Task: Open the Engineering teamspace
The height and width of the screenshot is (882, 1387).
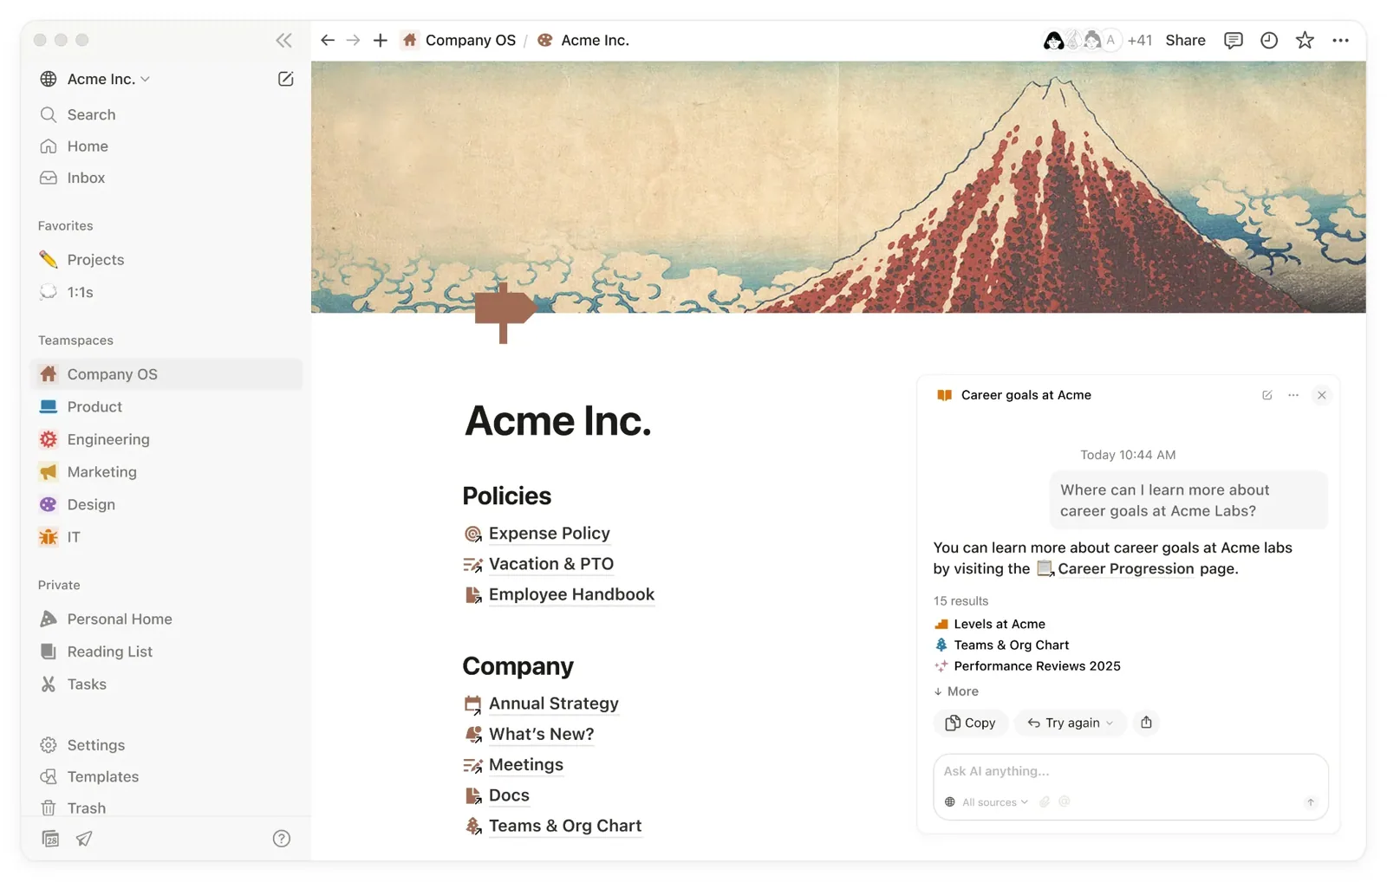Action: coord(166,439)
